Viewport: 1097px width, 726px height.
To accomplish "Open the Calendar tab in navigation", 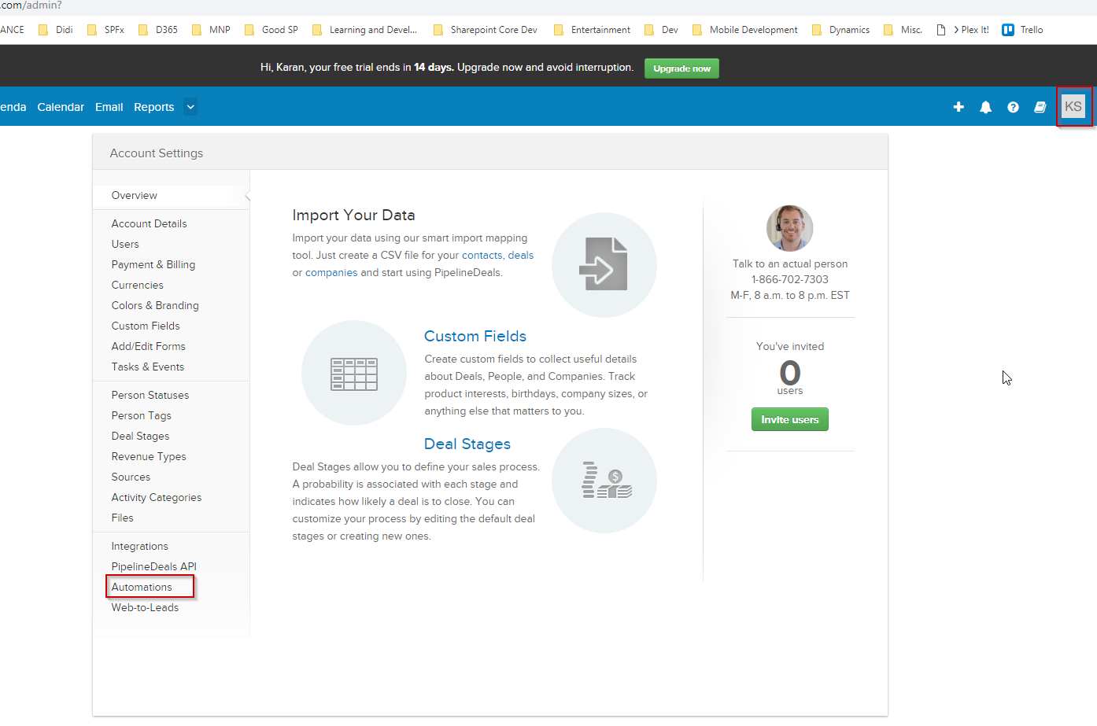I will tap(61, 107).
